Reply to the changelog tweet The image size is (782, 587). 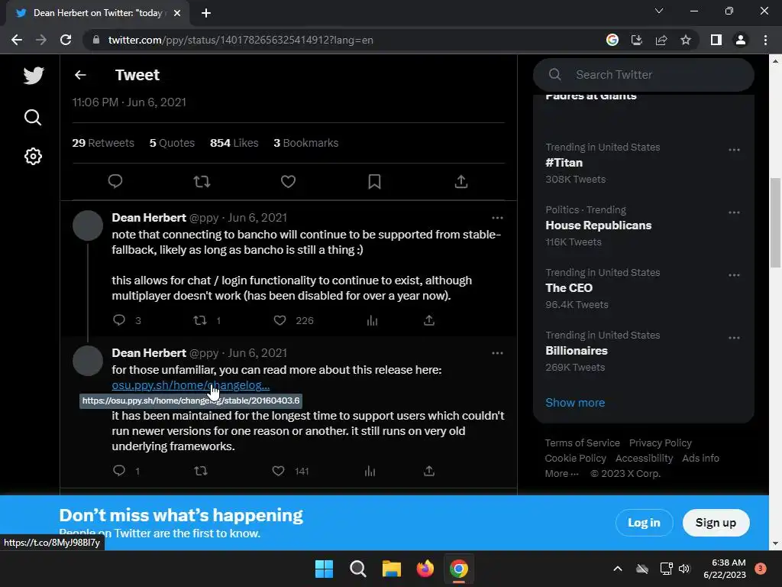(x=118, y=470)
